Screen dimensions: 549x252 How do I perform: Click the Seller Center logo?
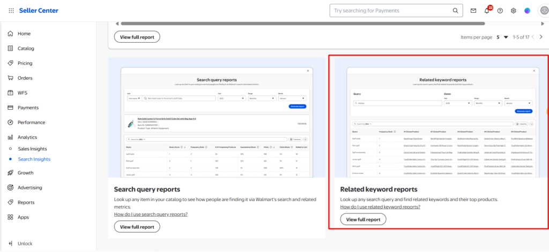[39, 11]
